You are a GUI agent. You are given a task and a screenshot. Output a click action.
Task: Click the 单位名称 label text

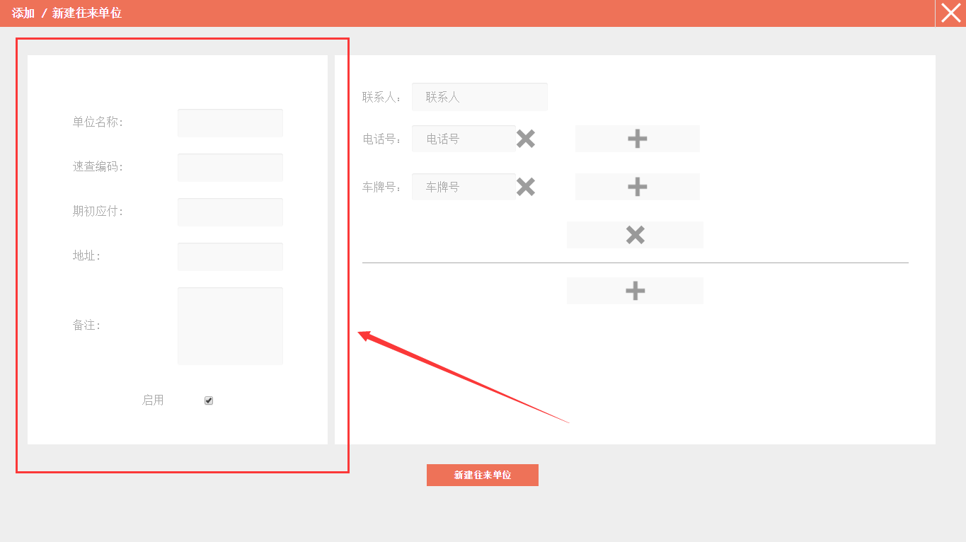[98, 122]
